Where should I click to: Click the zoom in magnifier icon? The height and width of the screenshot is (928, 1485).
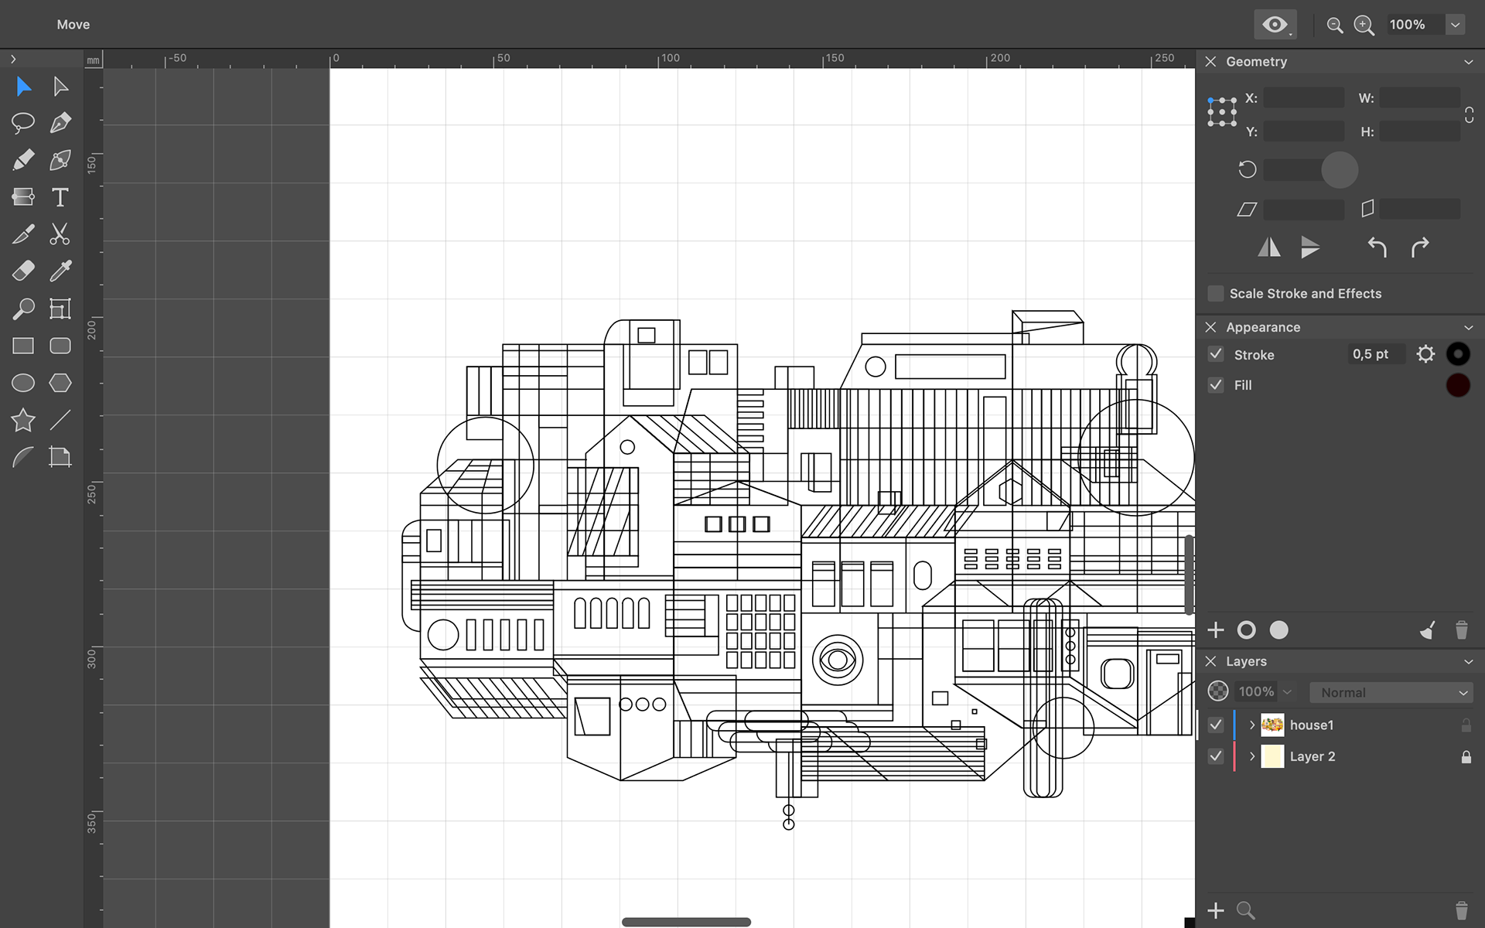[1364, 25]
